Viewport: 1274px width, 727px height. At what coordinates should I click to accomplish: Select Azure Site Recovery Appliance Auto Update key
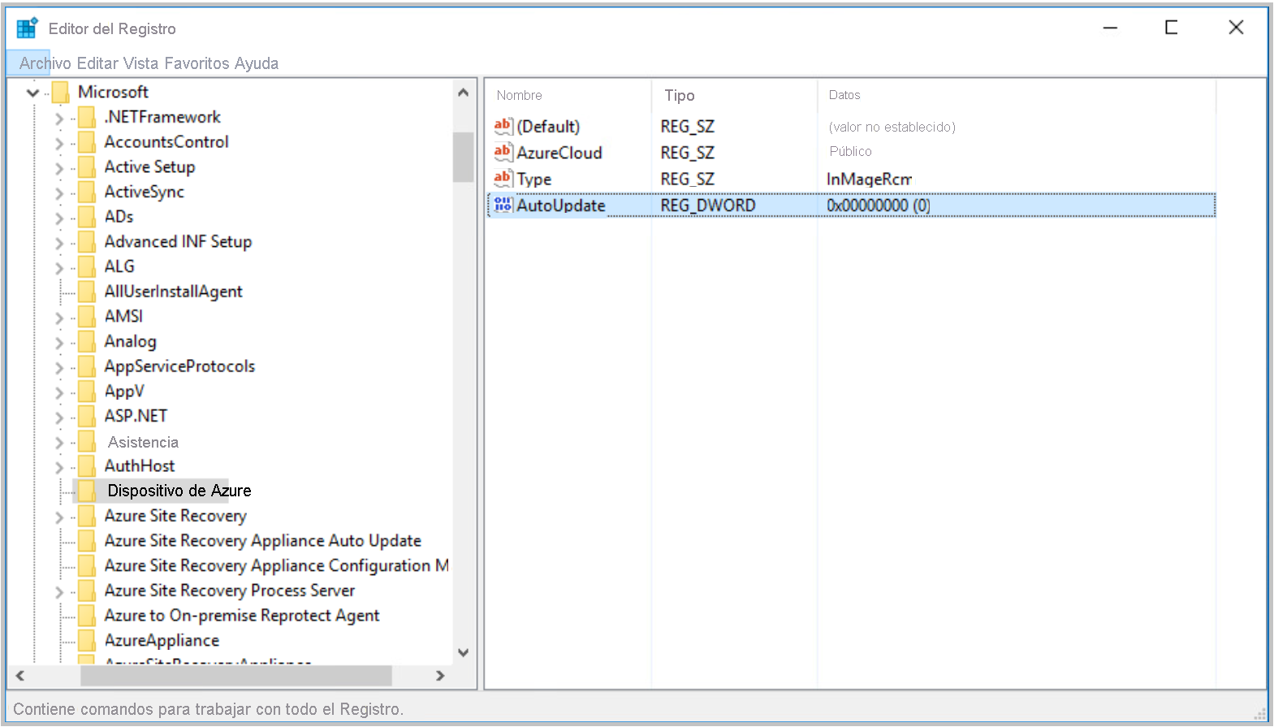pos(263,541)
